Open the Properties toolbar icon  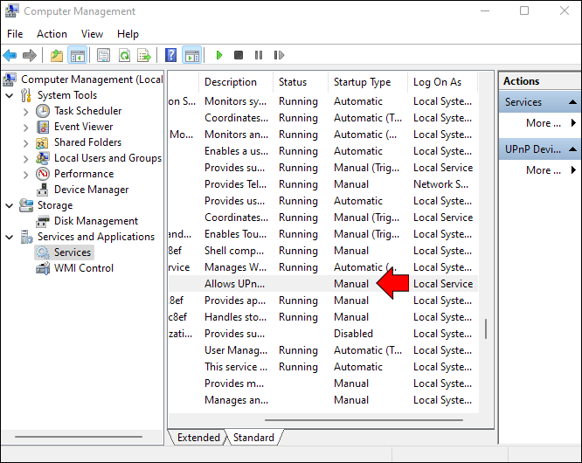(x=104, y=56)
